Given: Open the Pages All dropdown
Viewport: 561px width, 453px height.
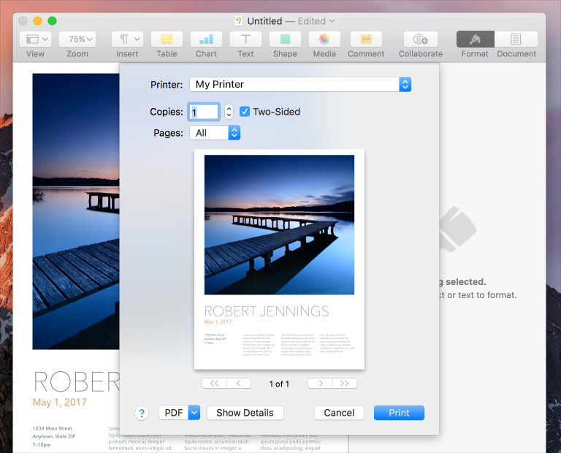Looking at the screenshot, I should click(x=215, y=133).
